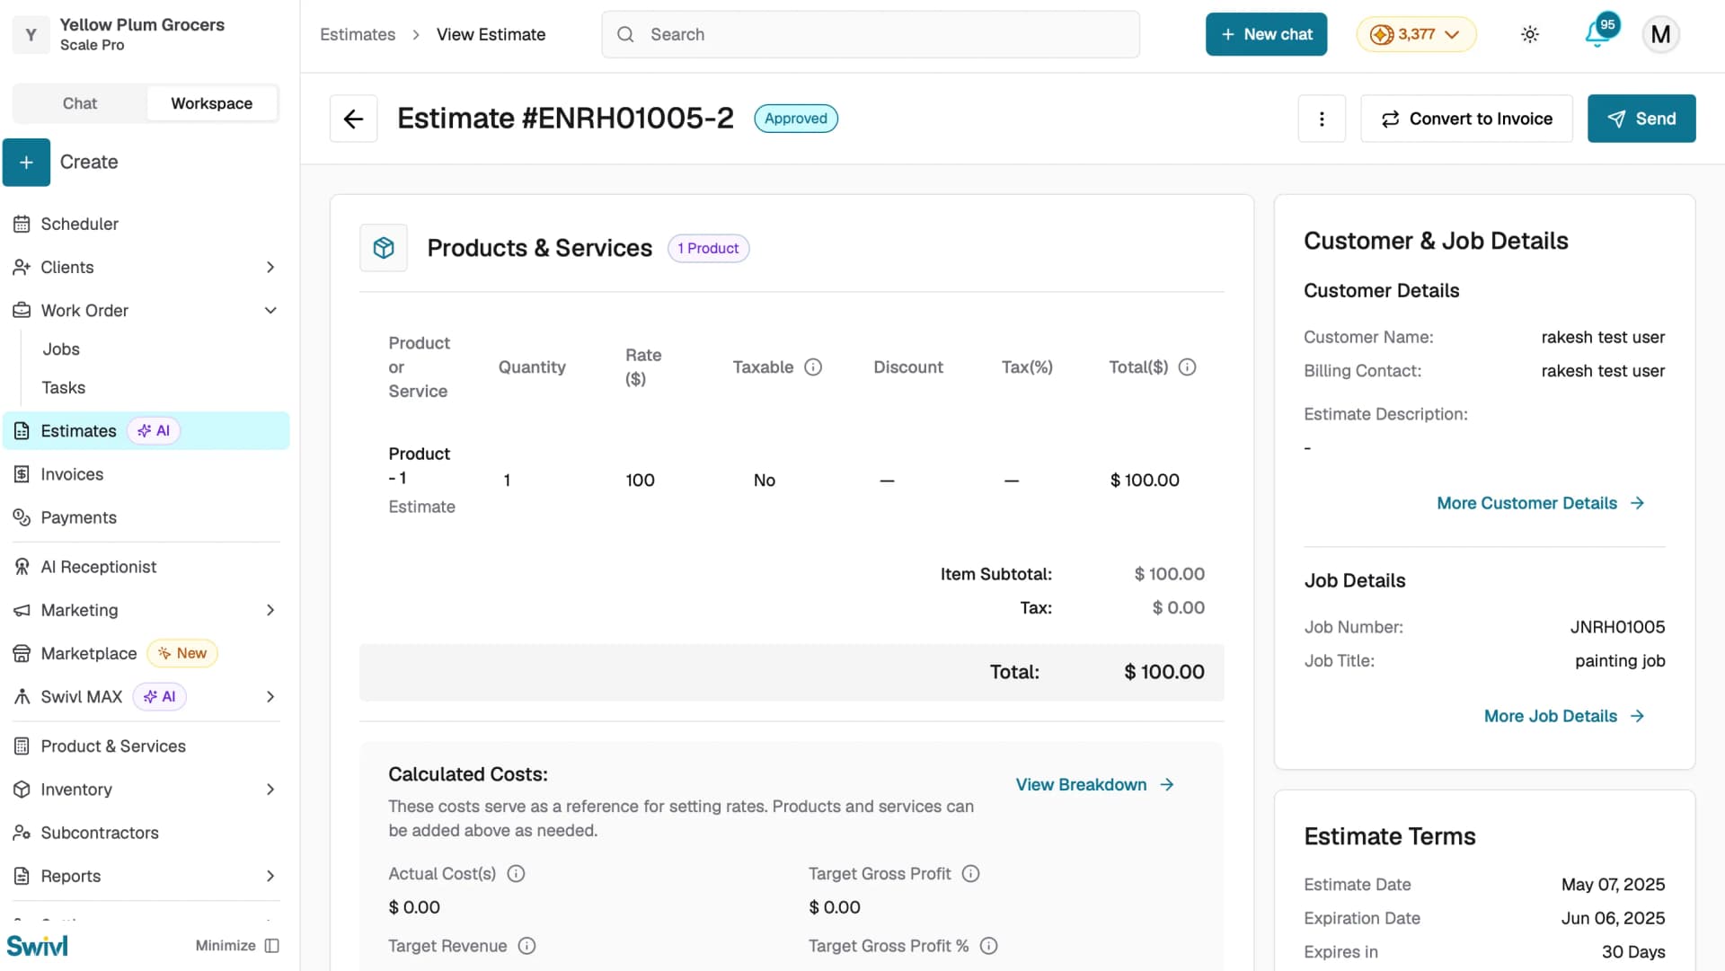Collapse the Work Order chevron
The width and height of the screenshot is (1725, 971).
pyautogui.click(x=270, y=311)
